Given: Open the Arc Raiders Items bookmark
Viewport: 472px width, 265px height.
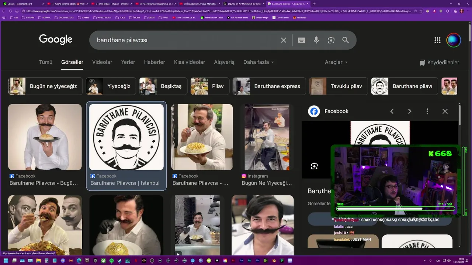Looking at the screenshot, I should coord(238,17).
